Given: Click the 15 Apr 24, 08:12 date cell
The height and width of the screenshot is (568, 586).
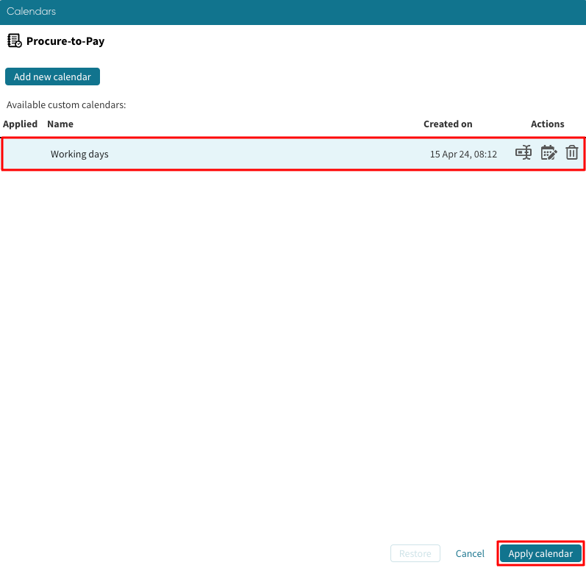Looking at the screenshot, I should pyautogui.click(x=463, y=154).
